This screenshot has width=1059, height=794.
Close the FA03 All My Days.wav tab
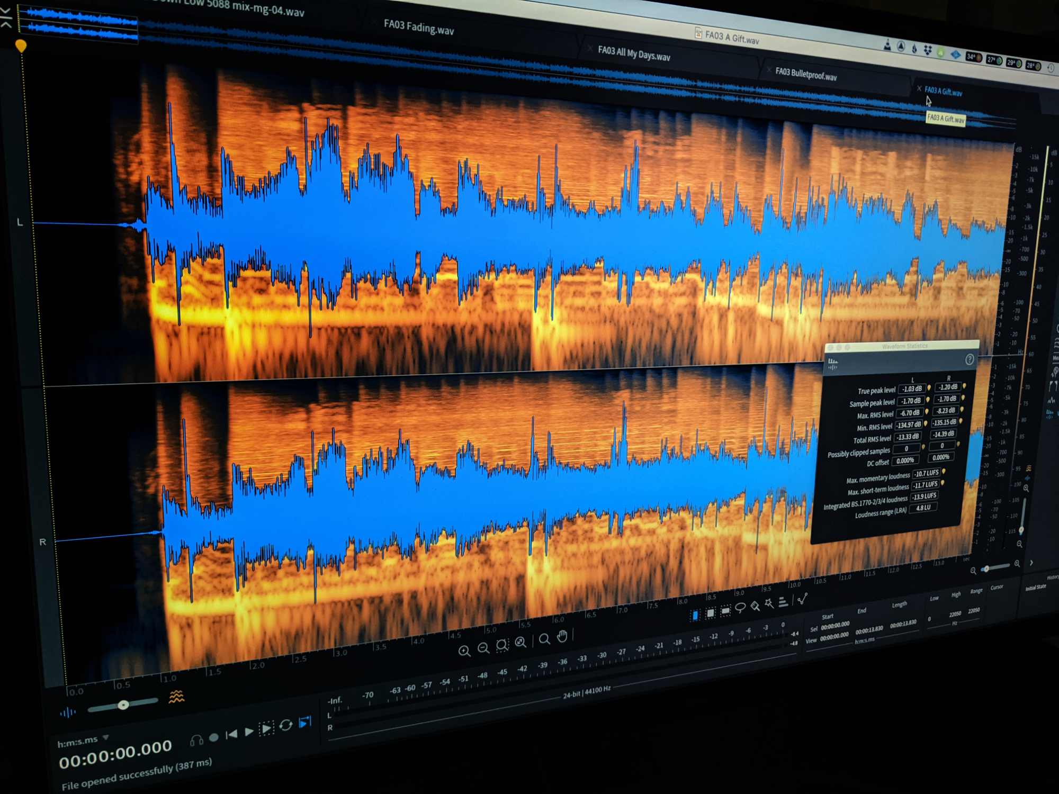pos(590,48)
